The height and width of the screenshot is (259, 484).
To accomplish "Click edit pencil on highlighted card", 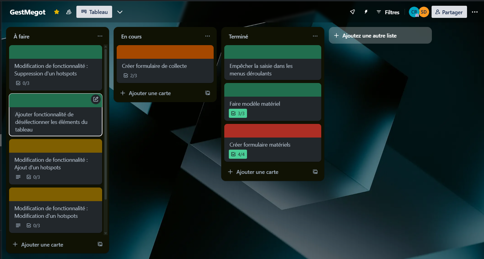I will coord(96,99).
